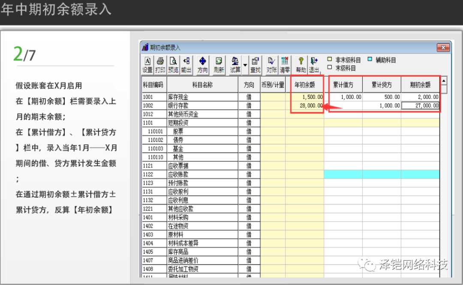
Task: Click the 刷新 (Refresh) toolbar icon
Action: 219,65
